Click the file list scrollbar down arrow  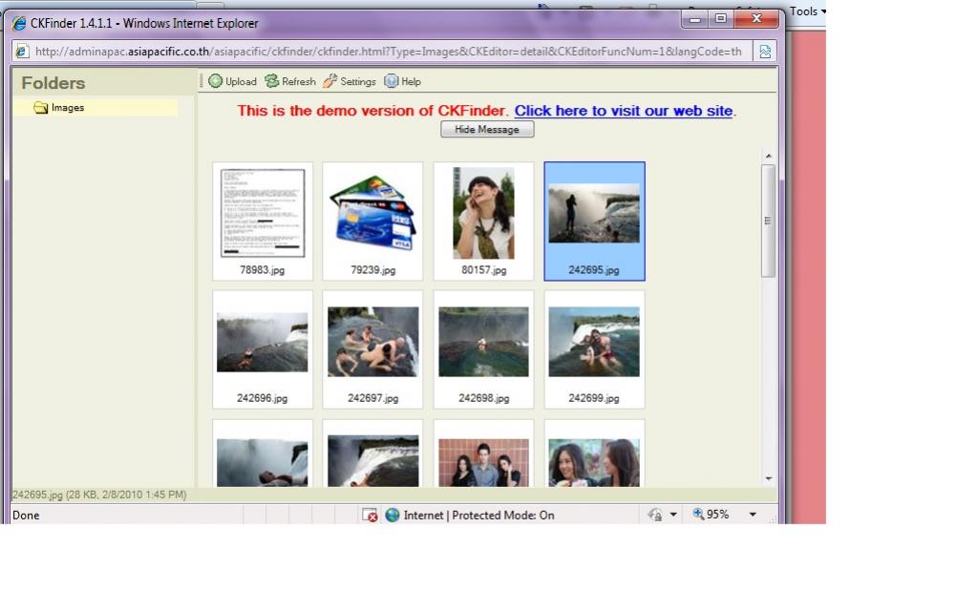(x=769, y=478)
